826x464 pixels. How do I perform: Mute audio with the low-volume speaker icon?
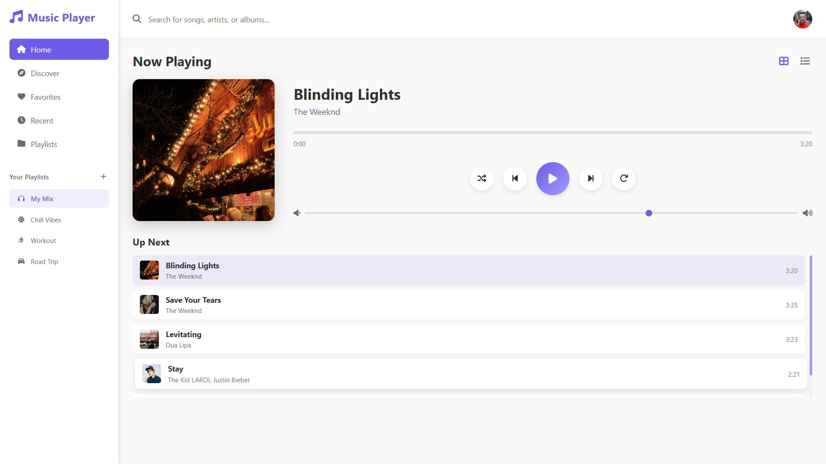click(297, 213)
